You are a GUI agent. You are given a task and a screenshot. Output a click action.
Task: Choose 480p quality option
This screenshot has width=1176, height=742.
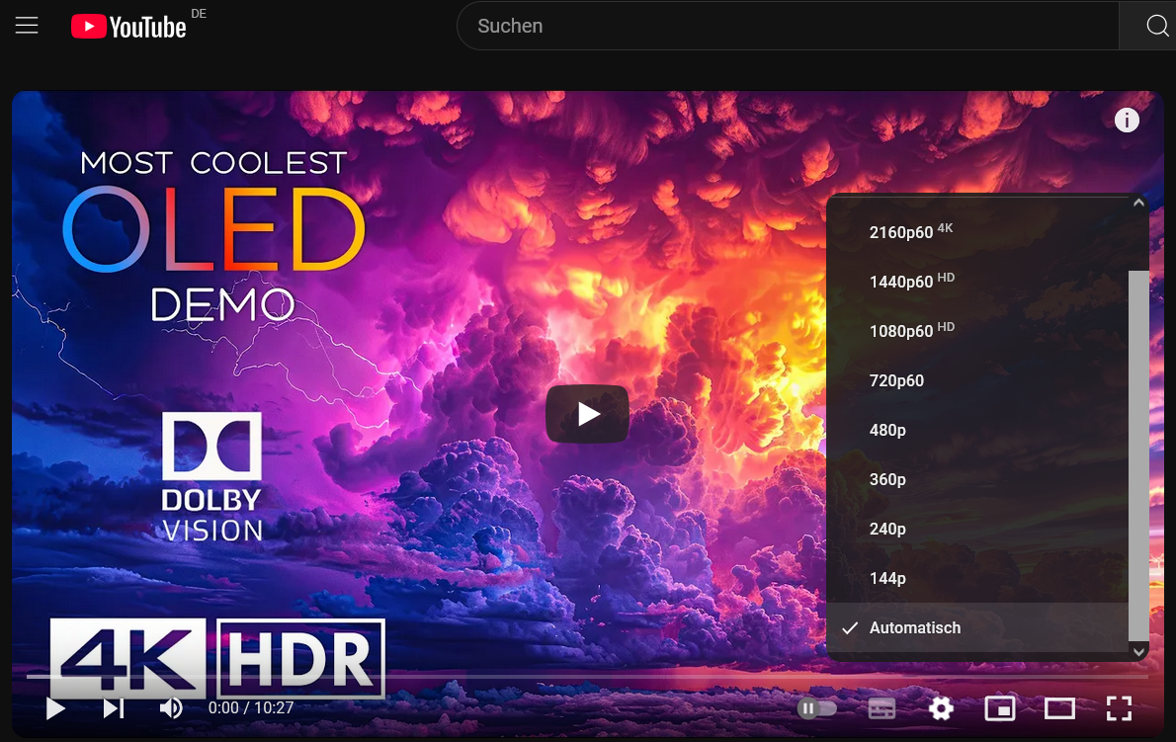[977, 430]
